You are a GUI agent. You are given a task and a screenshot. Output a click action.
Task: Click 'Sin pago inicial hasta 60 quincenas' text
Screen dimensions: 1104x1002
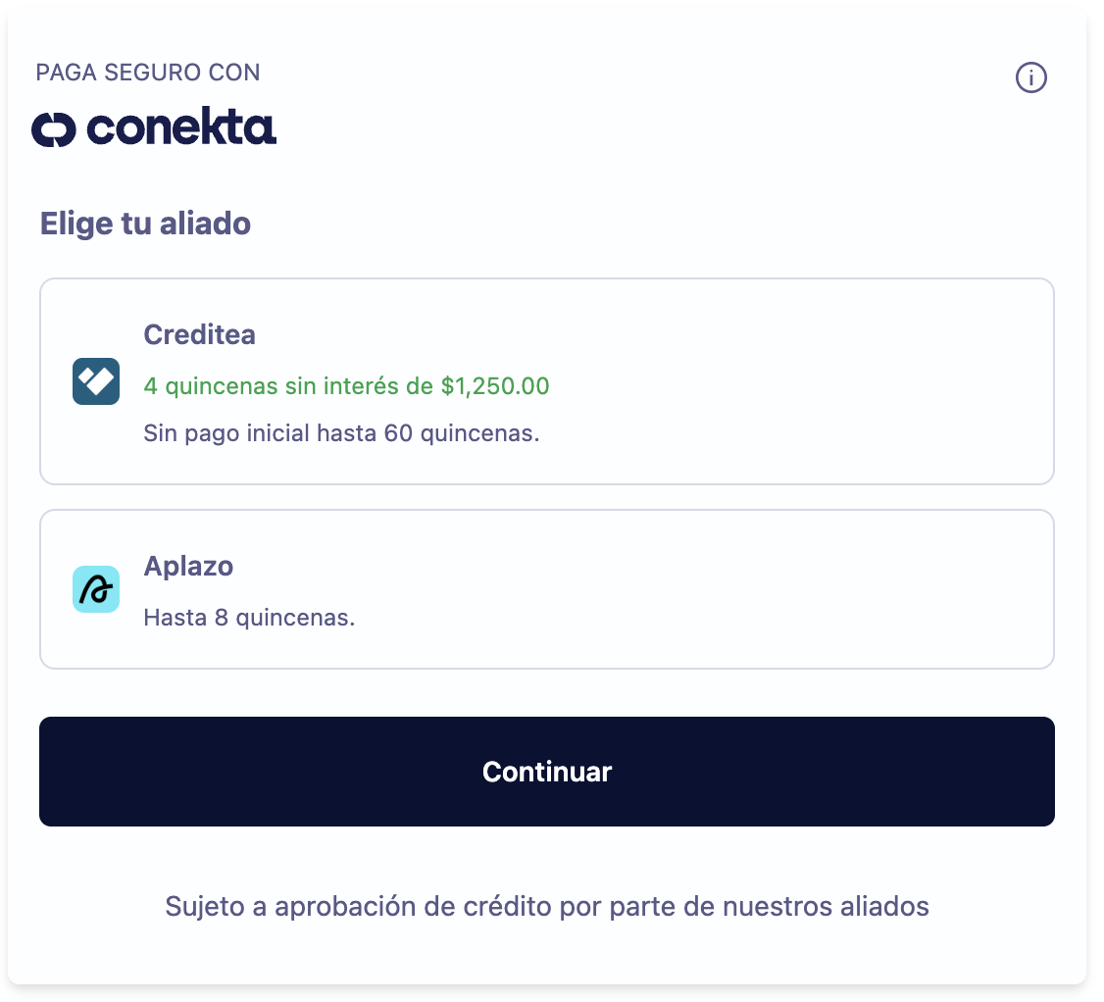click(x=341, y=433)
